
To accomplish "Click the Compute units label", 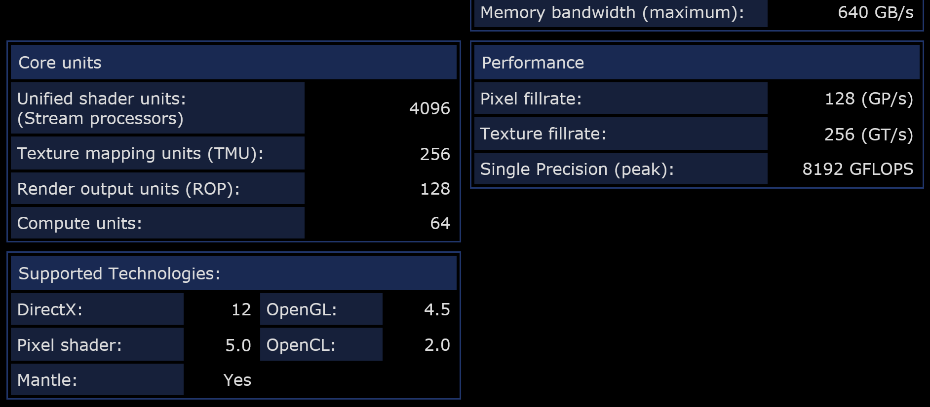I will tap(79, 223).
